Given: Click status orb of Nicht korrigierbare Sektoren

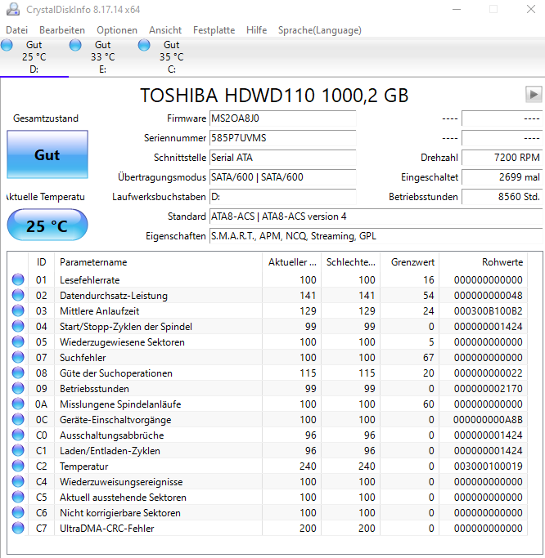Looking at the screenshot, I should point(18,512).
